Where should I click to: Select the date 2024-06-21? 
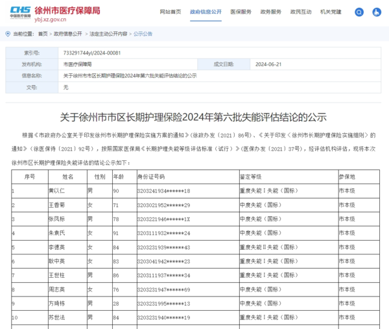268,64
